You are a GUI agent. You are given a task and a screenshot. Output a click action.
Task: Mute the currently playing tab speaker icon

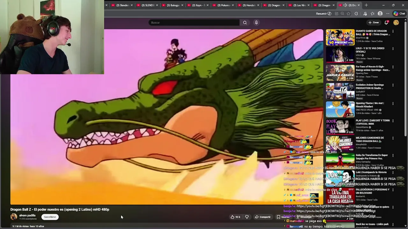[x=345, y=5]
